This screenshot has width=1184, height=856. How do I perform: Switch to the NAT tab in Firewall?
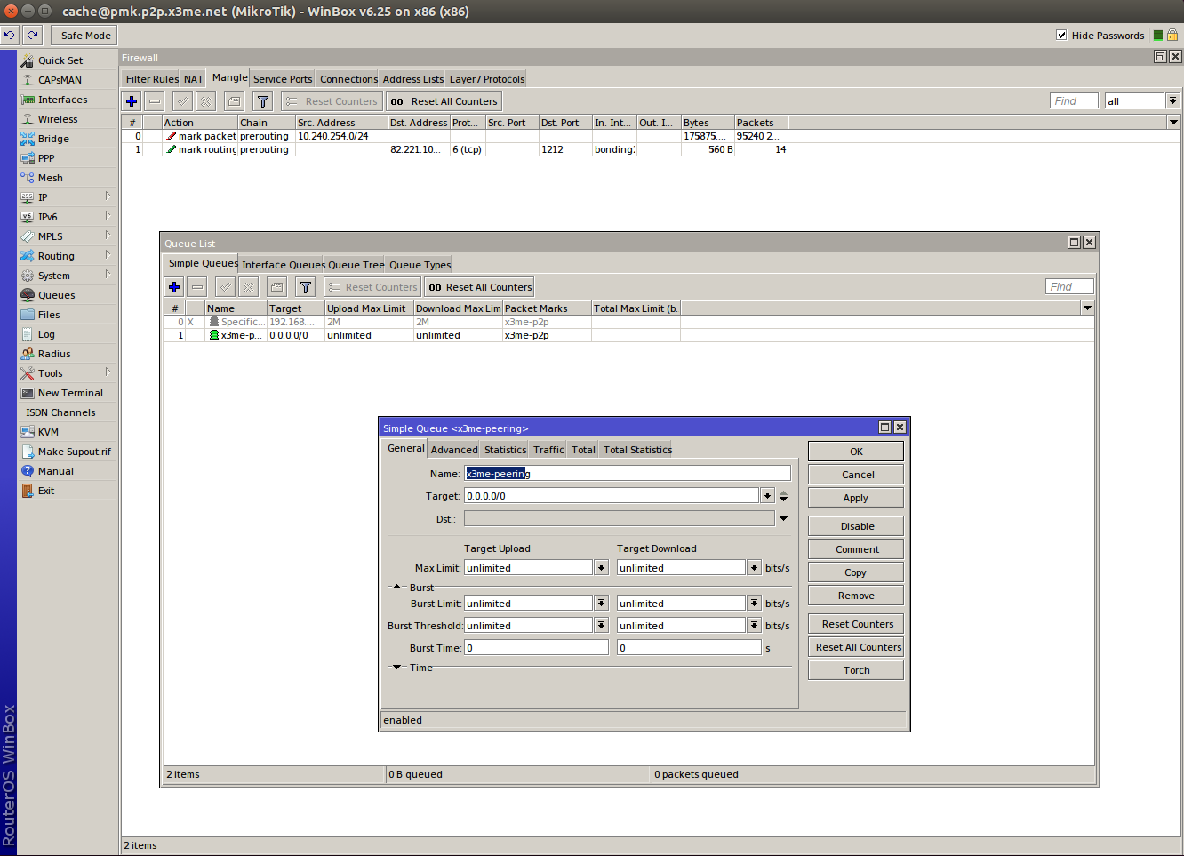pos(194,79)
